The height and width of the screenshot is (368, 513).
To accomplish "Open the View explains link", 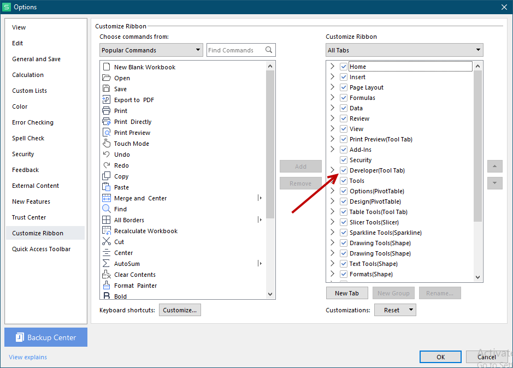I will tap(28, 357).
